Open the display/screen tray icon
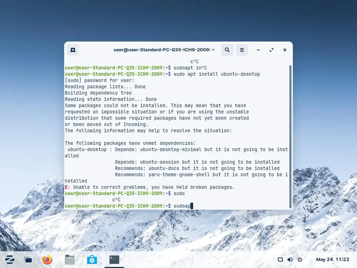 tap(280, 260)
